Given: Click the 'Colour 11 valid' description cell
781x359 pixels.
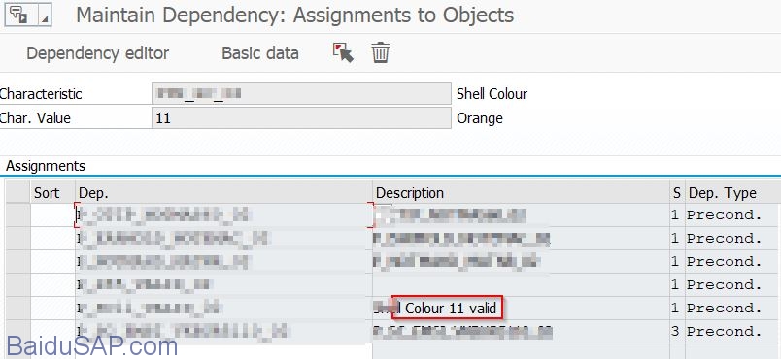Looking at the screenshot, I should coord(521,309).
